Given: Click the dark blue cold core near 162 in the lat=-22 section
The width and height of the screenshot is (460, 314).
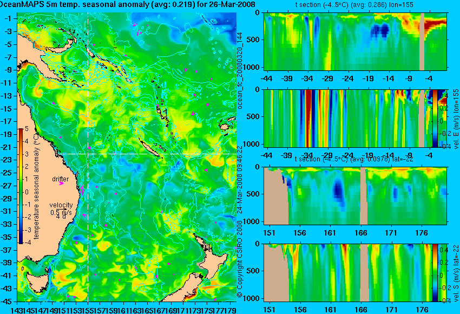Looking at the screenshot, I should tap(339, 190).
